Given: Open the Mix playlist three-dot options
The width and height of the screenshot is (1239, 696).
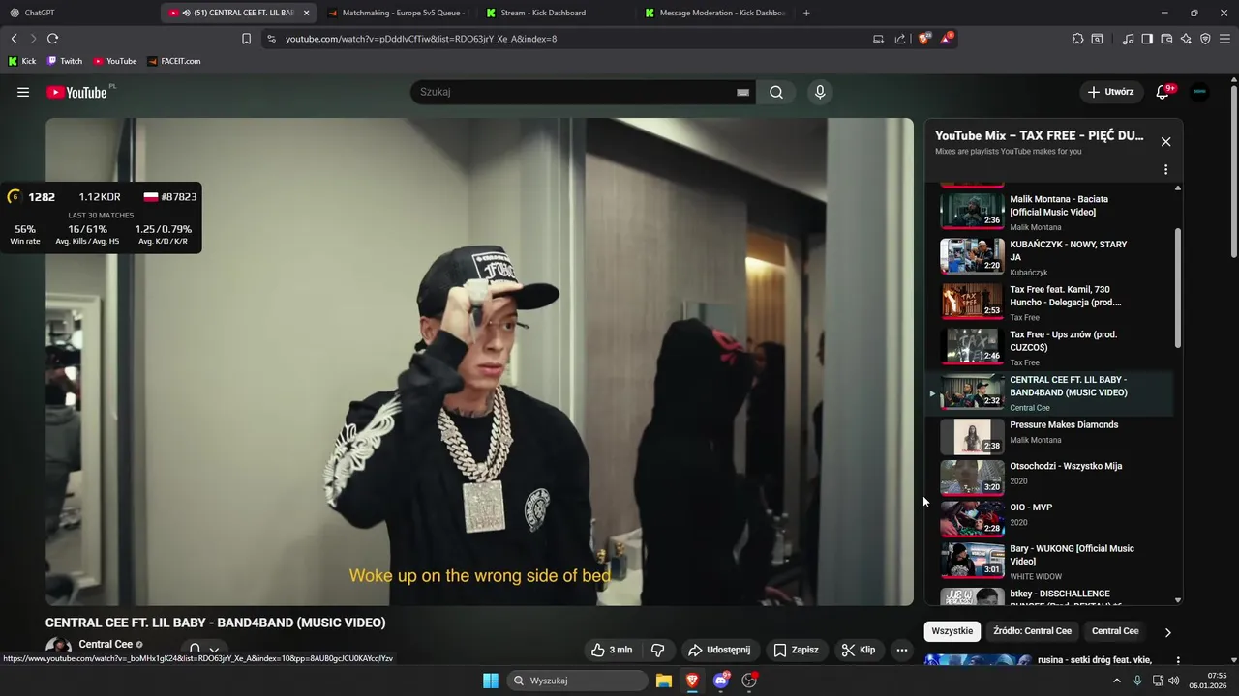Looking at the screenshot, I should [x=1165, y=169].
